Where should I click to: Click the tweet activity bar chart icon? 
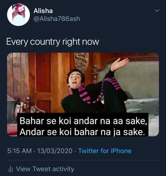click(11, 169)
